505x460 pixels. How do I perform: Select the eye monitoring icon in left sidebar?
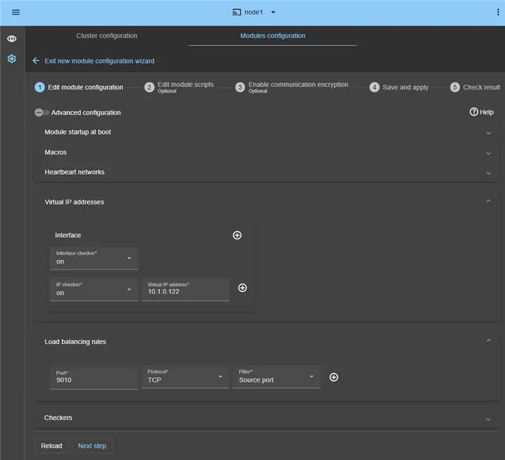[11, 38]
